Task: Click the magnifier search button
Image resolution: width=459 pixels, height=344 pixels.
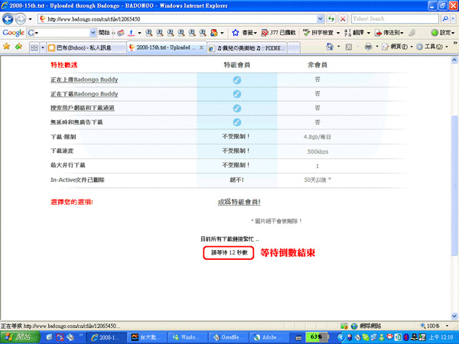Action: [445, 18]
